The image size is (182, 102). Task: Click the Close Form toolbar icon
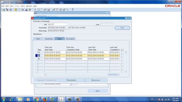click(30, 10)
